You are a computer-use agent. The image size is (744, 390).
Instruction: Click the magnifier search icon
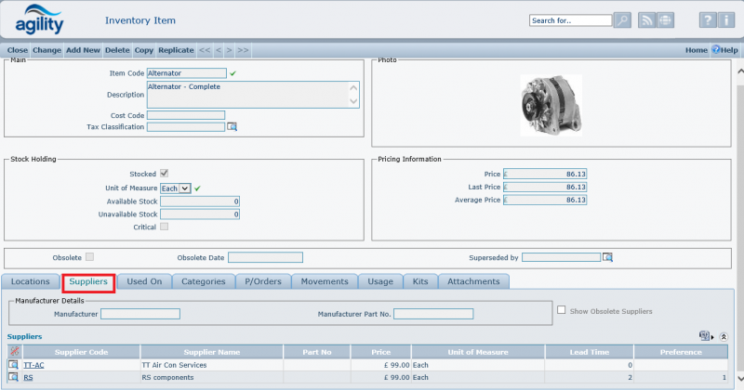click(x=622, y=19)
